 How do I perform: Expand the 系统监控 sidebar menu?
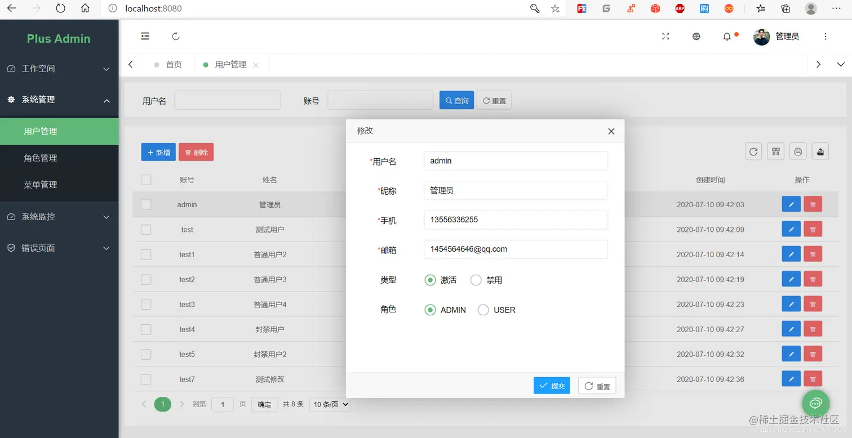[59, 217]
